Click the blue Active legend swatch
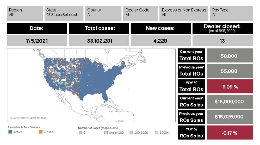The image size is (260, 145). click(x=10, y=132)
